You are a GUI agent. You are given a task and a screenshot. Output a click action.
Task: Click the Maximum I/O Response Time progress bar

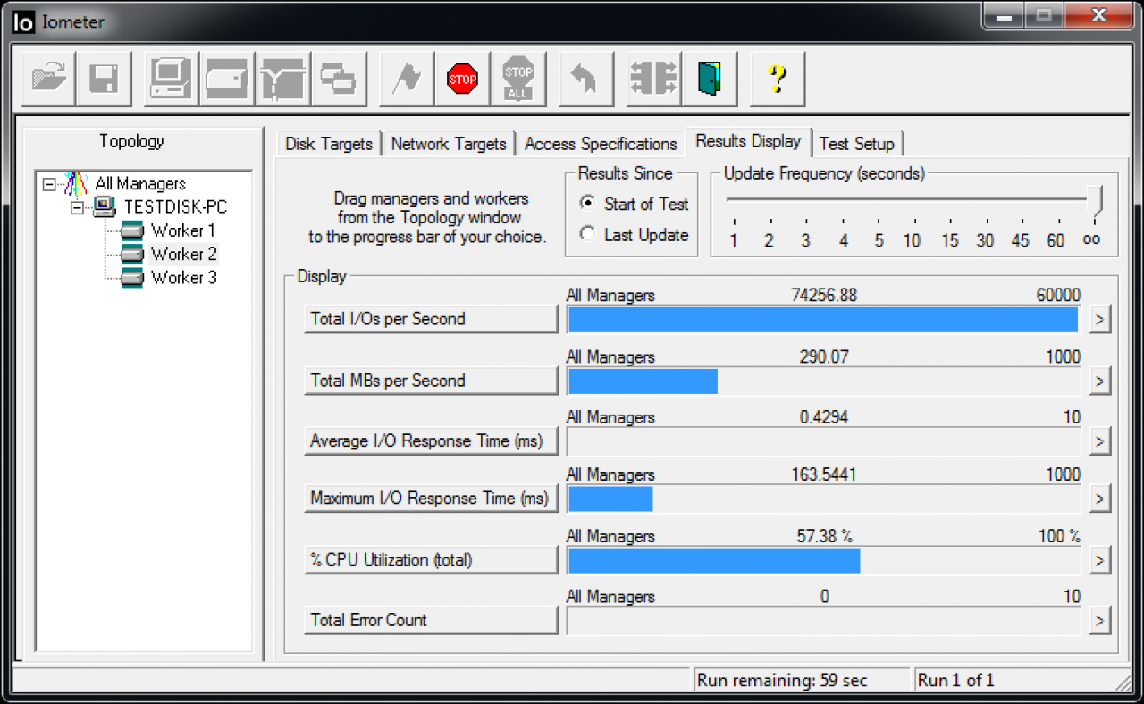pos(823,499)
